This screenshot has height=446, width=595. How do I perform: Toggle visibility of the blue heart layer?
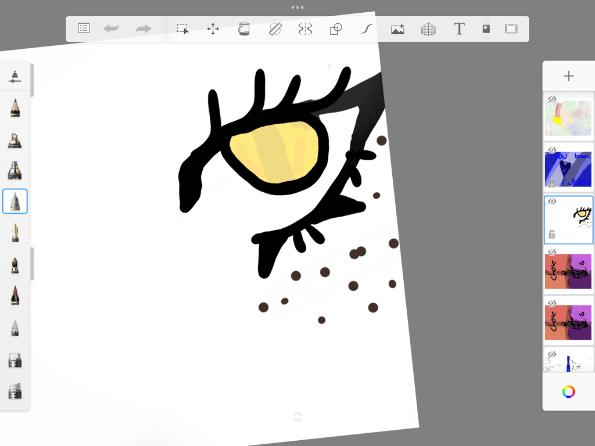553,150
